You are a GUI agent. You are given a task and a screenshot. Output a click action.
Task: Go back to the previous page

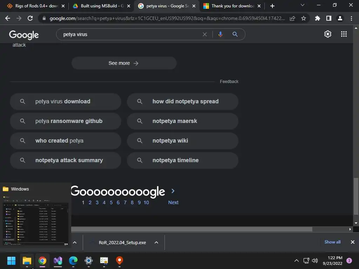8,18
